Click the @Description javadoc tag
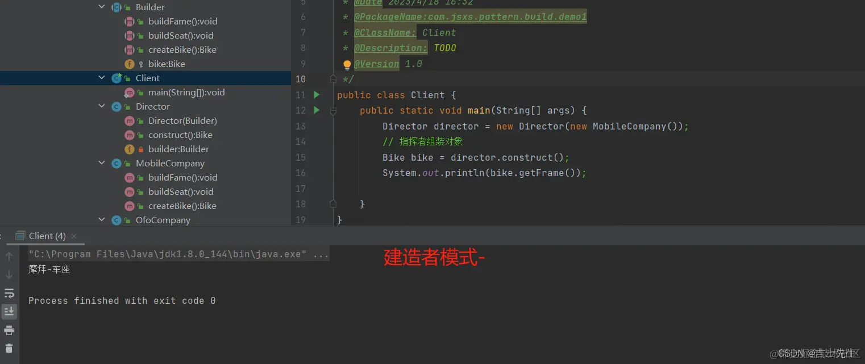865x364 pixels. pos(390,48)
